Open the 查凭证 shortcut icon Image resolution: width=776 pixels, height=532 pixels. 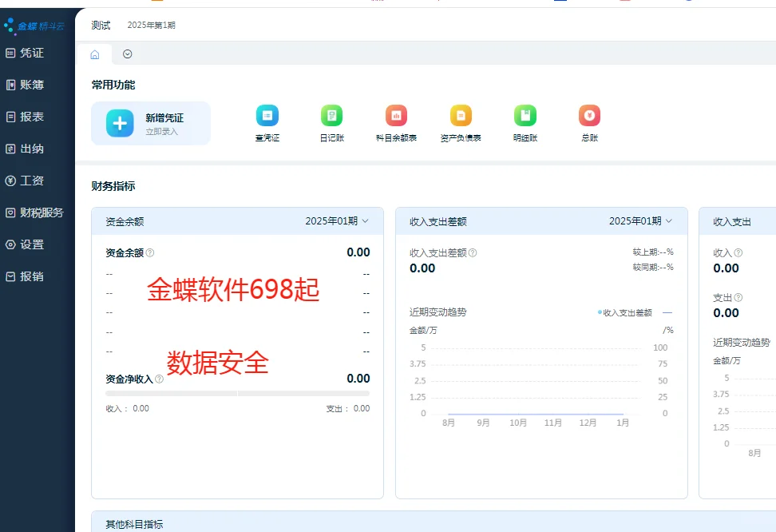coord(267,116)
